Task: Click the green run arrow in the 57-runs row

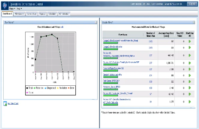Action: [190, 94]
